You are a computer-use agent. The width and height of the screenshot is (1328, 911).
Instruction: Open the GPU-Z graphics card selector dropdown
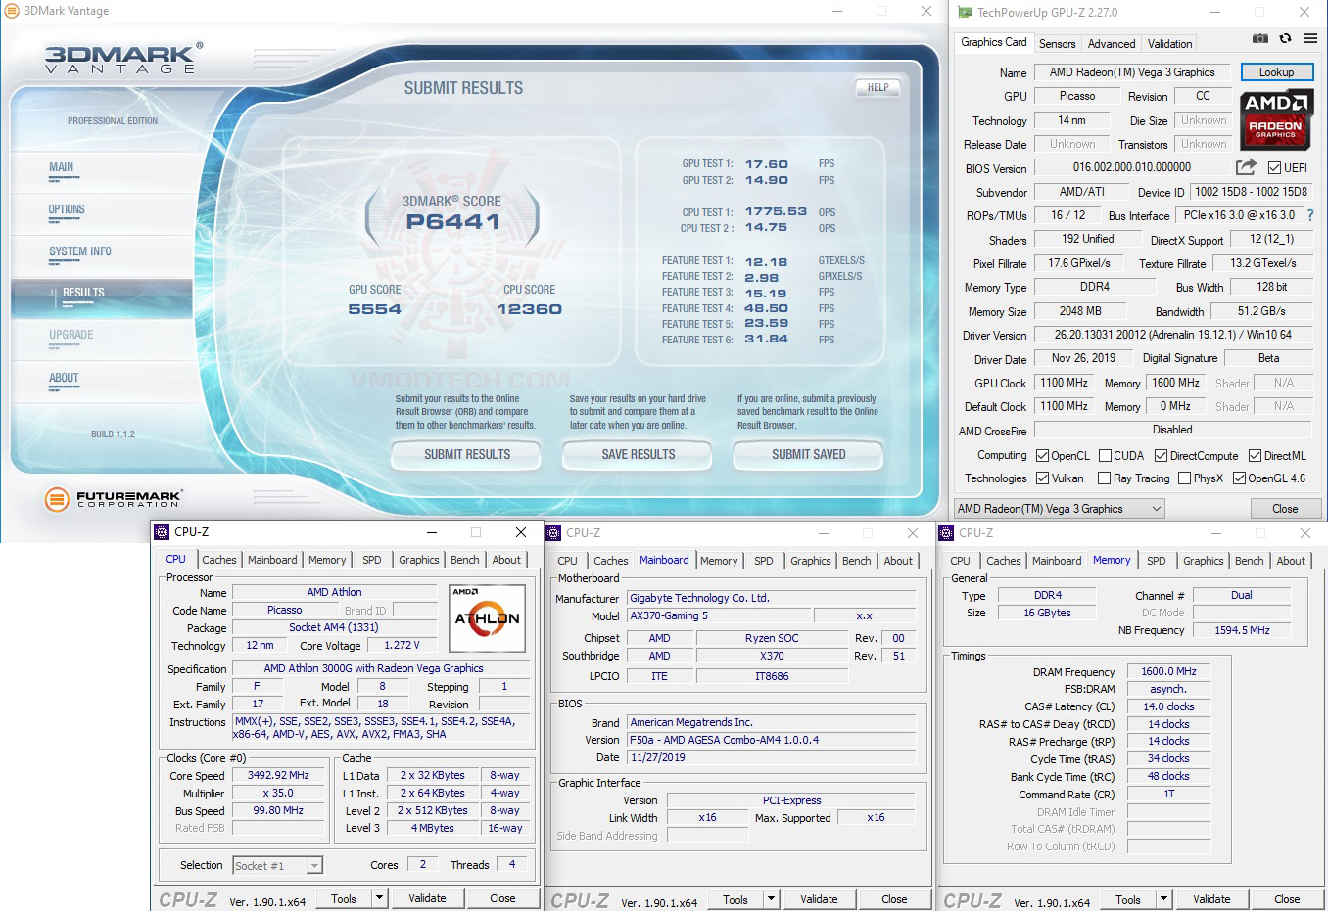[1060, 509]
